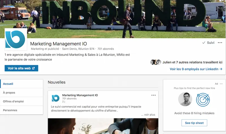
Task: Click the Saint Denis, Réunion 974 location text
Action: tap(78, 49)
